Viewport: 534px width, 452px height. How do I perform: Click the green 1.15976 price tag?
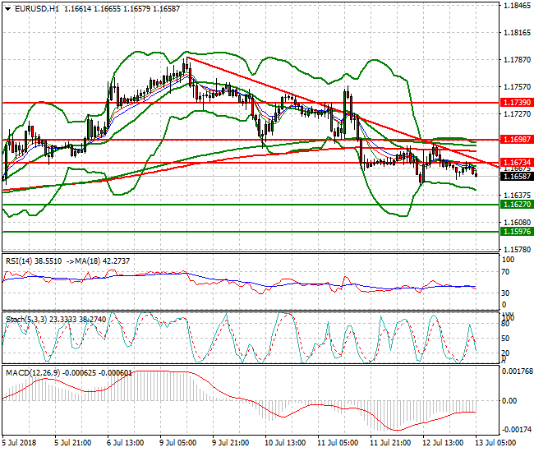coord(516,232)
